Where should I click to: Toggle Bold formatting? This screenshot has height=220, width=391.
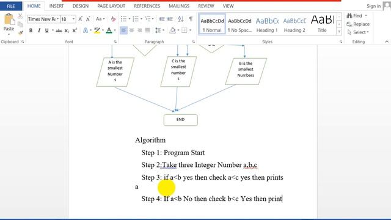point(31,31)
